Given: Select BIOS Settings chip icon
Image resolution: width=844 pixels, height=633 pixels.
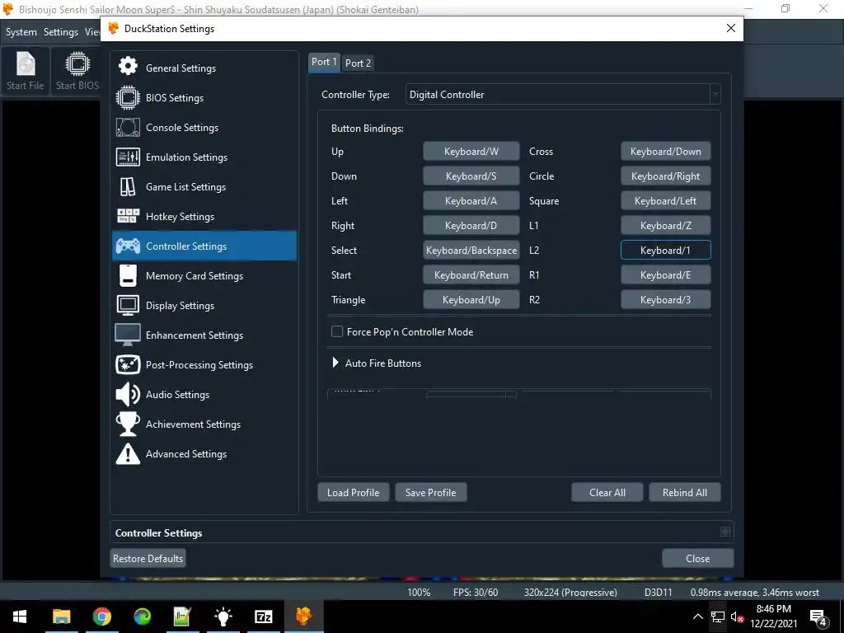Looking at the screenshot, I should pyautogui.click(x=128, y=97).
